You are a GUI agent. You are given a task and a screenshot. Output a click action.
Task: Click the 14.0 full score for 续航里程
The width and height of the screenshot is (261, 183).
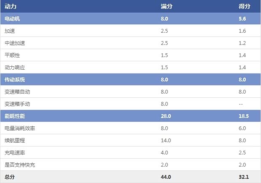(x=166, y=141)
